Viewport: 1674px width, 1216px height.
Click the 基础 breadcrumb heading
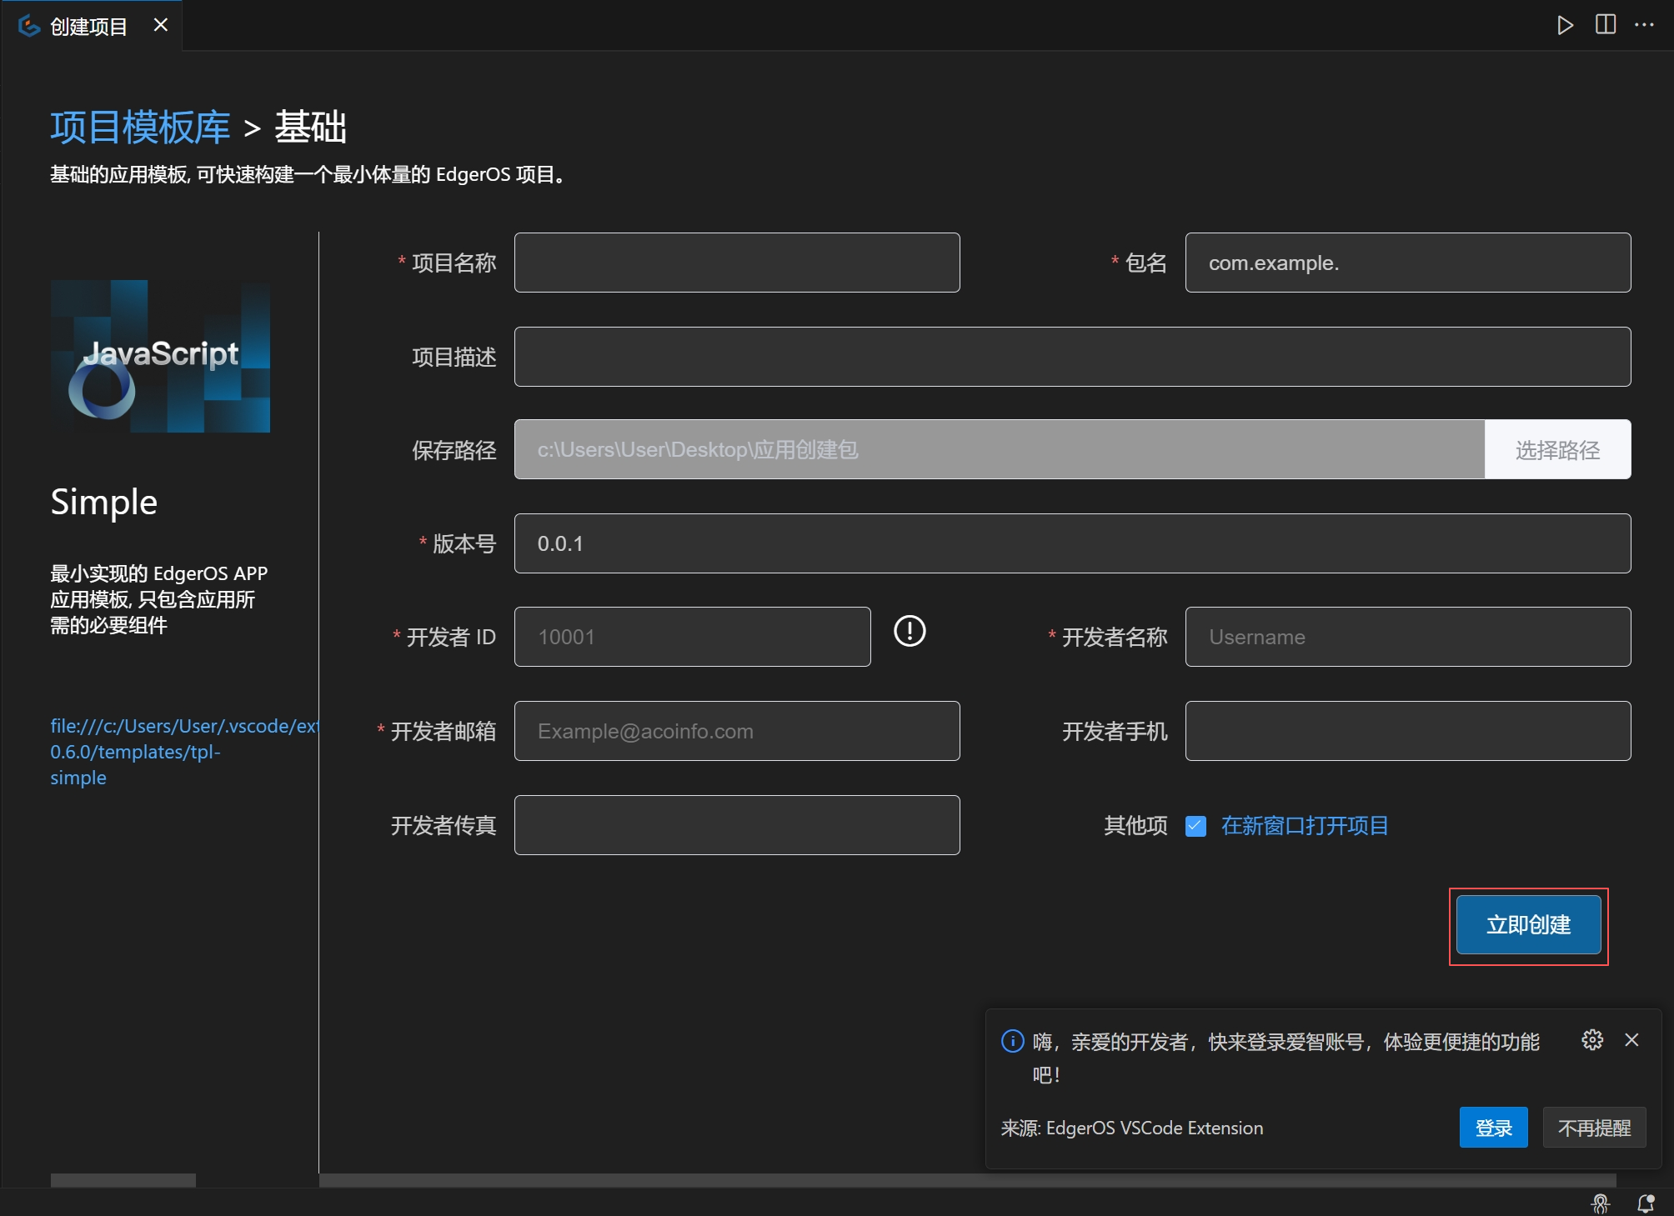click(310, 127)
